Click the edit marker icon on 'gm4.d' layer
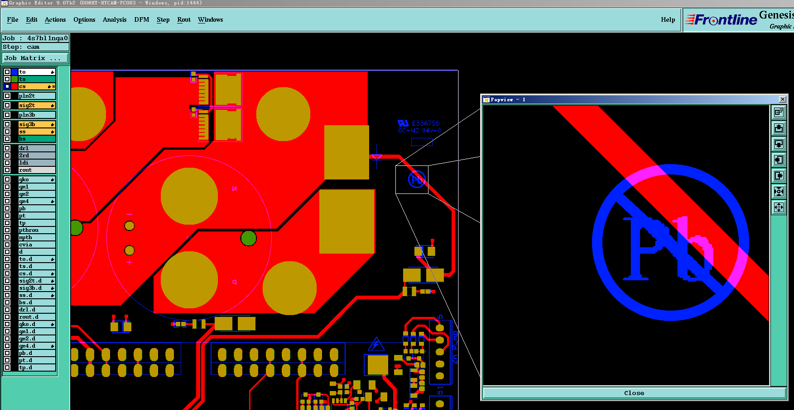 53,346
